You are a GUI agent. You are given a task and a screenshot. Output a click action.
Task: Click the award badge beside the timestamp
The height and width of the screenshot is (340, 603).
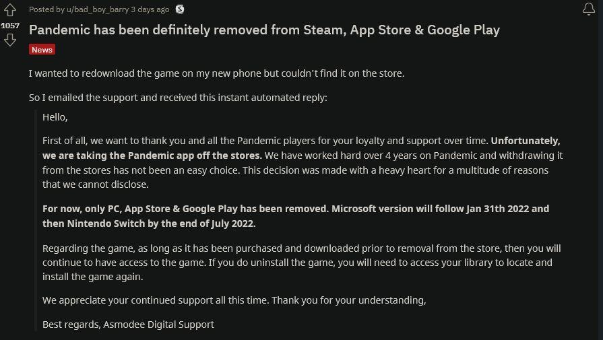click(180, 9)
